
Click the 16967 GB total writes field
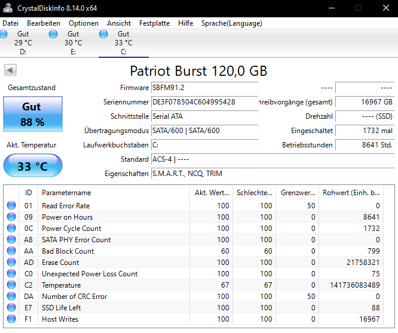click(x=365, y=102)
